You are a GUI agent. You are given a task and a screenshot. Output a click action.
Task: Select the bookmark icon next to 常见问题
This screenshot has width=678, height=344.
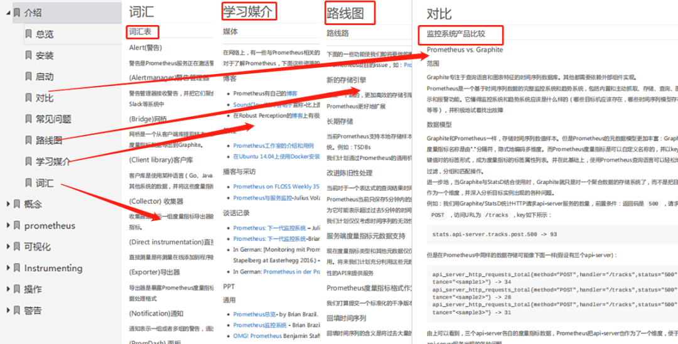[x=28, y=119]
